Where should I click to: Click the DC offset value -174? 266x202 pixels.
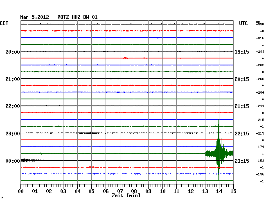(x=260, y=147)
